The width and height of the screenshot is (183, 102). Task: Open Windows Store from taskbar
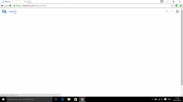click(x=75, y=99)
